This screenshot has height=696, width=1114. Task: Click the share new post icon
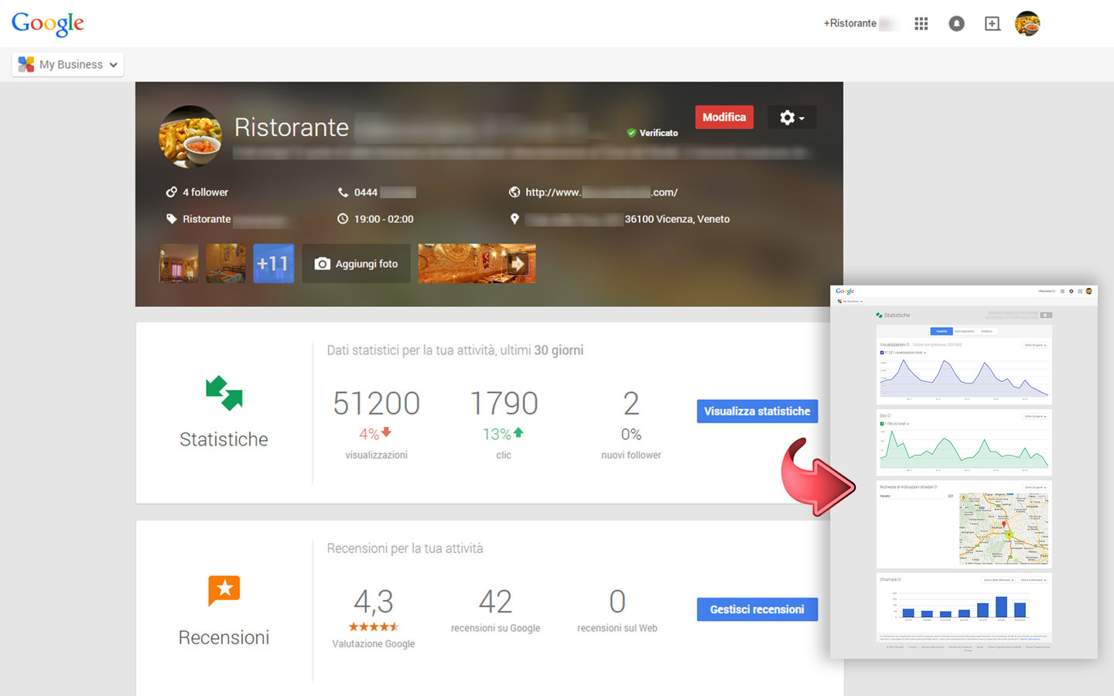click(x=993, y=24)
